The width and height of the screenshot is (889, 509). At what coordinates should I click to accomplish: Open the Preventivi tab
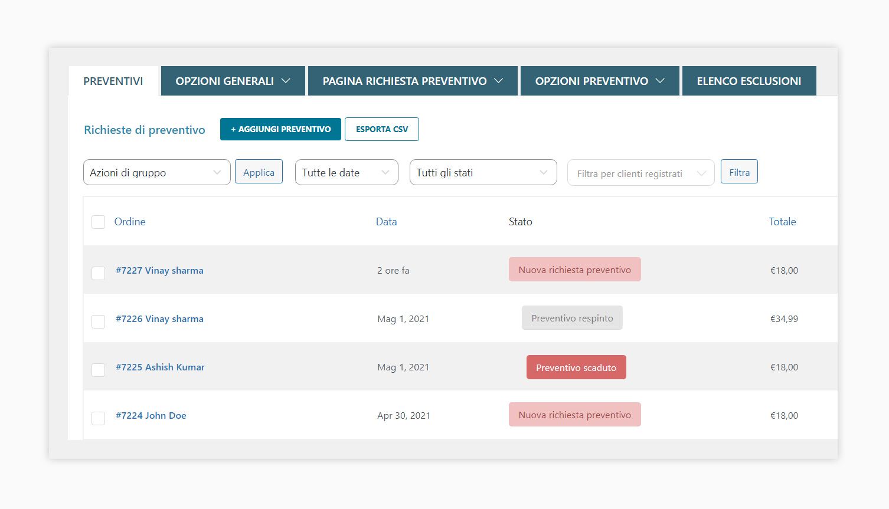point(113,81)
